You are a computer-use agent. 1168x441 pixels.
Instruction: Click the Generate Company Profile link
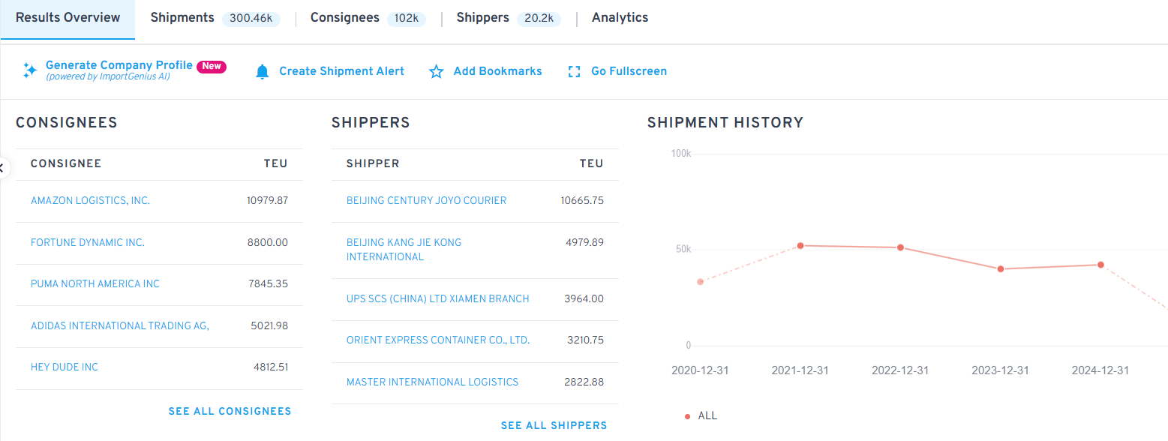tap(119, 65)
